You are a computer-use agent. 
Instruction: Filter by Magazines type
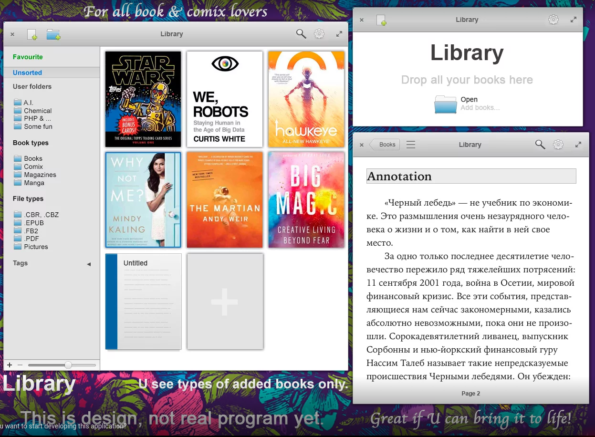pos(35,175)
